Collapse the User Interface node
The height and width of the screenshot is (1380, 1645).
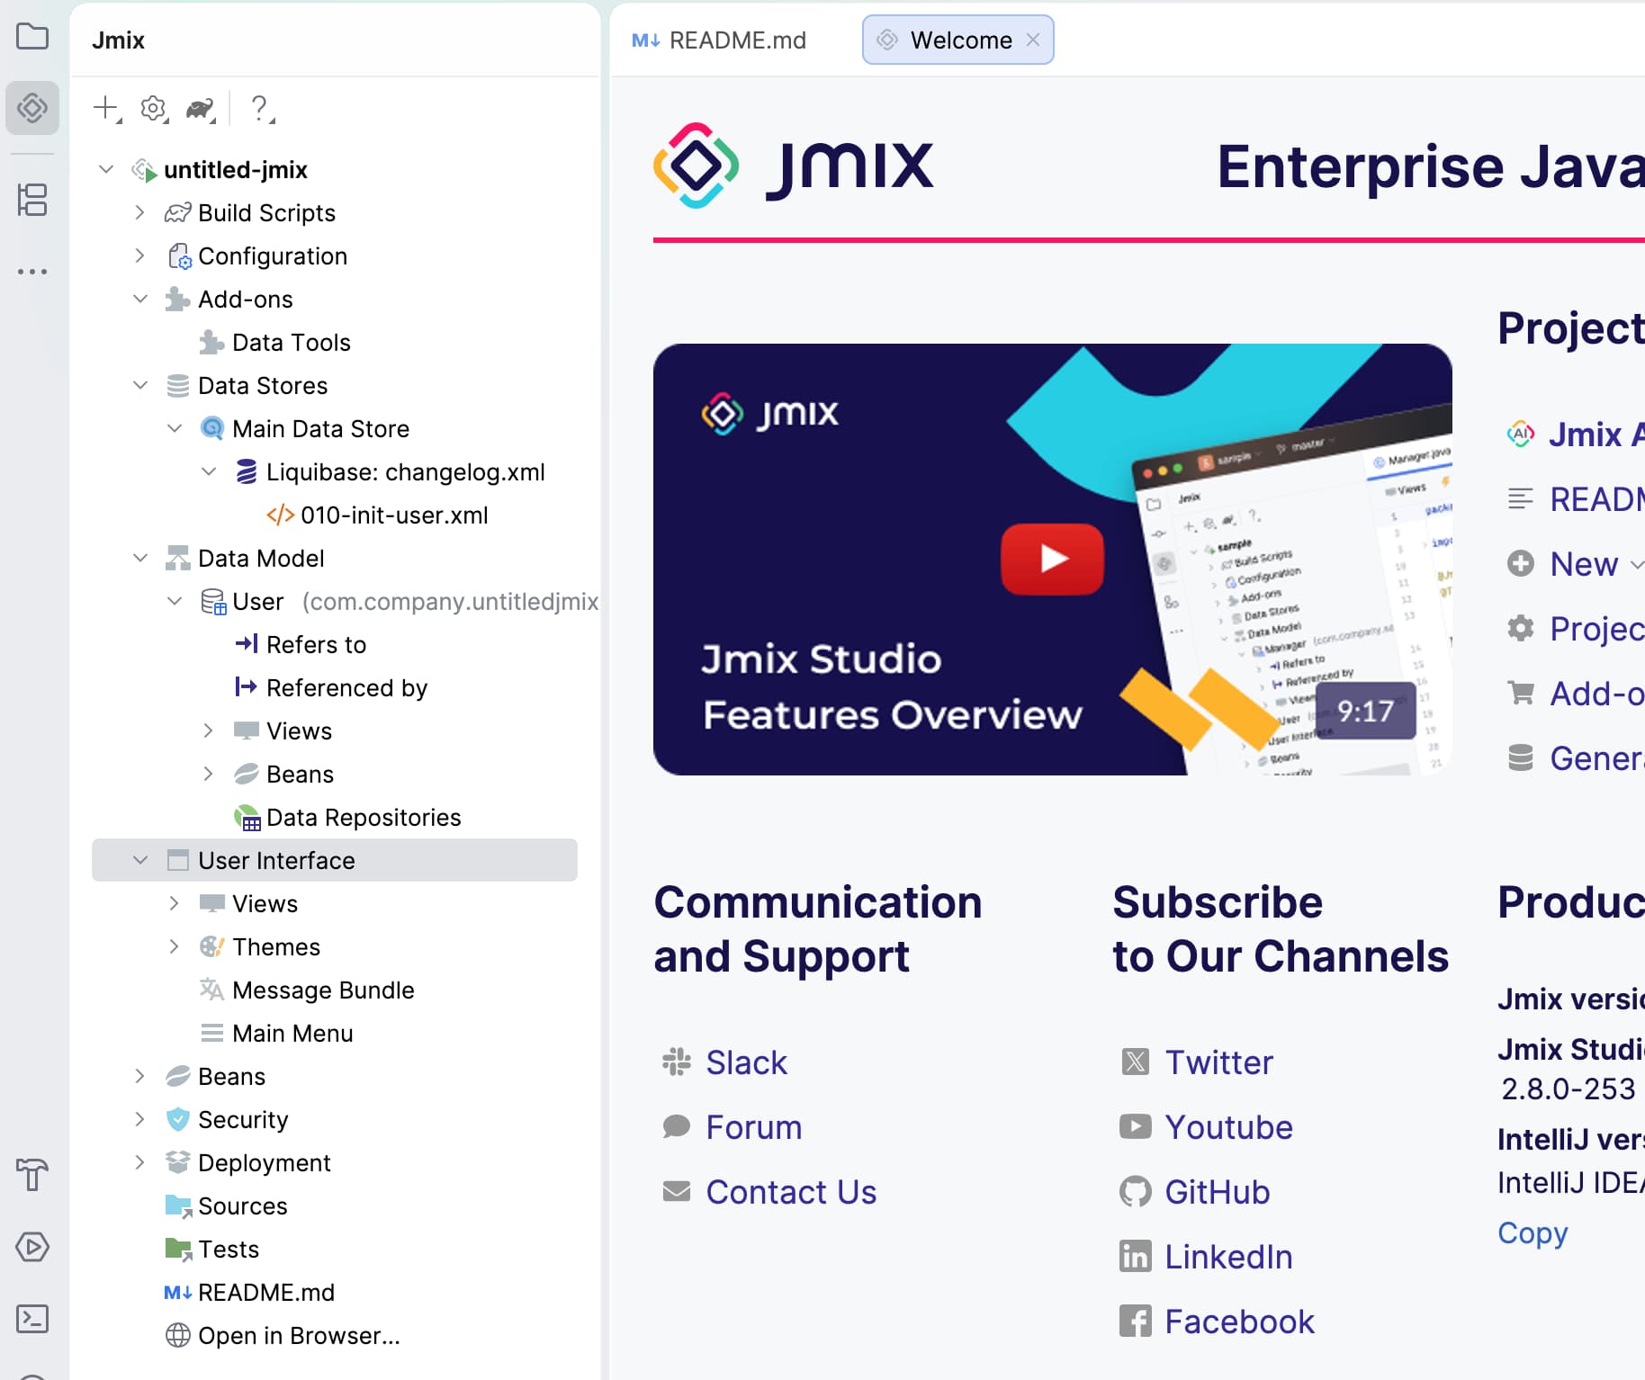tap(140, 860)
